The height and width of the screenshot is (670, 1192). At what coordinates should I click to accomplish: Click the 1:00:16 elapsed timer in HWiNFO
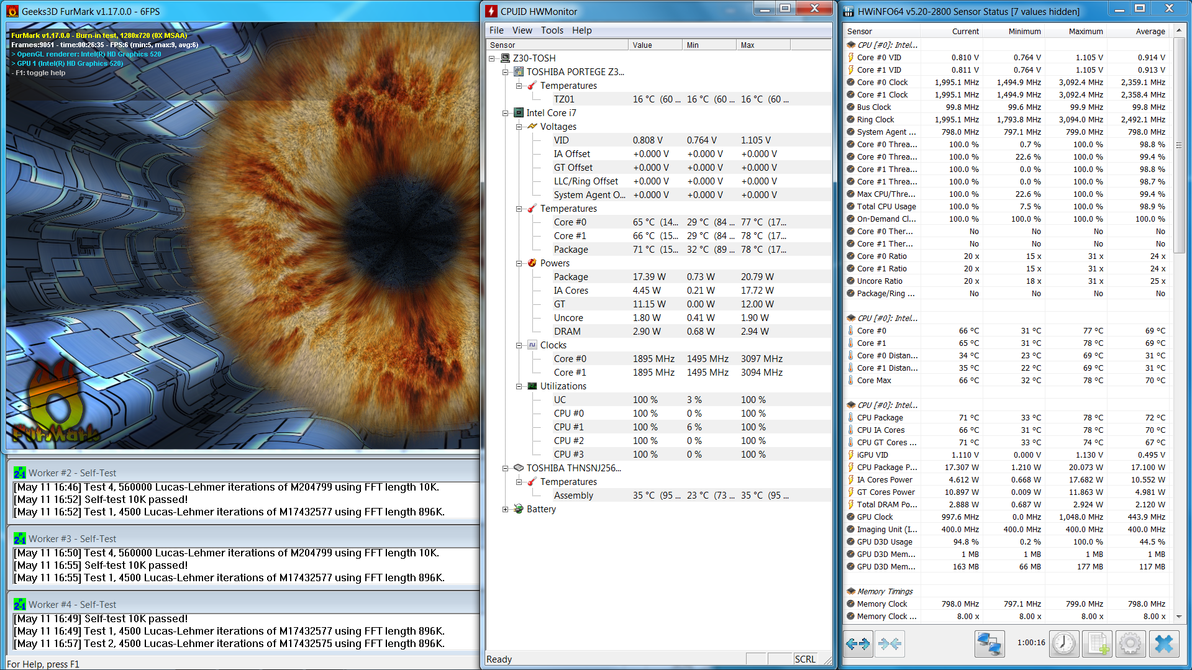click(1031, 643)
